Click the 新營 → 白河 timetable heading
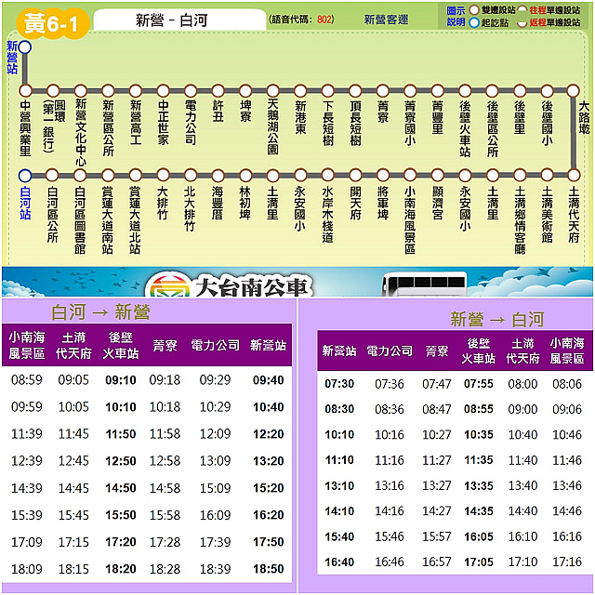This screenshot has width=595, height=595. click(497, 319)
